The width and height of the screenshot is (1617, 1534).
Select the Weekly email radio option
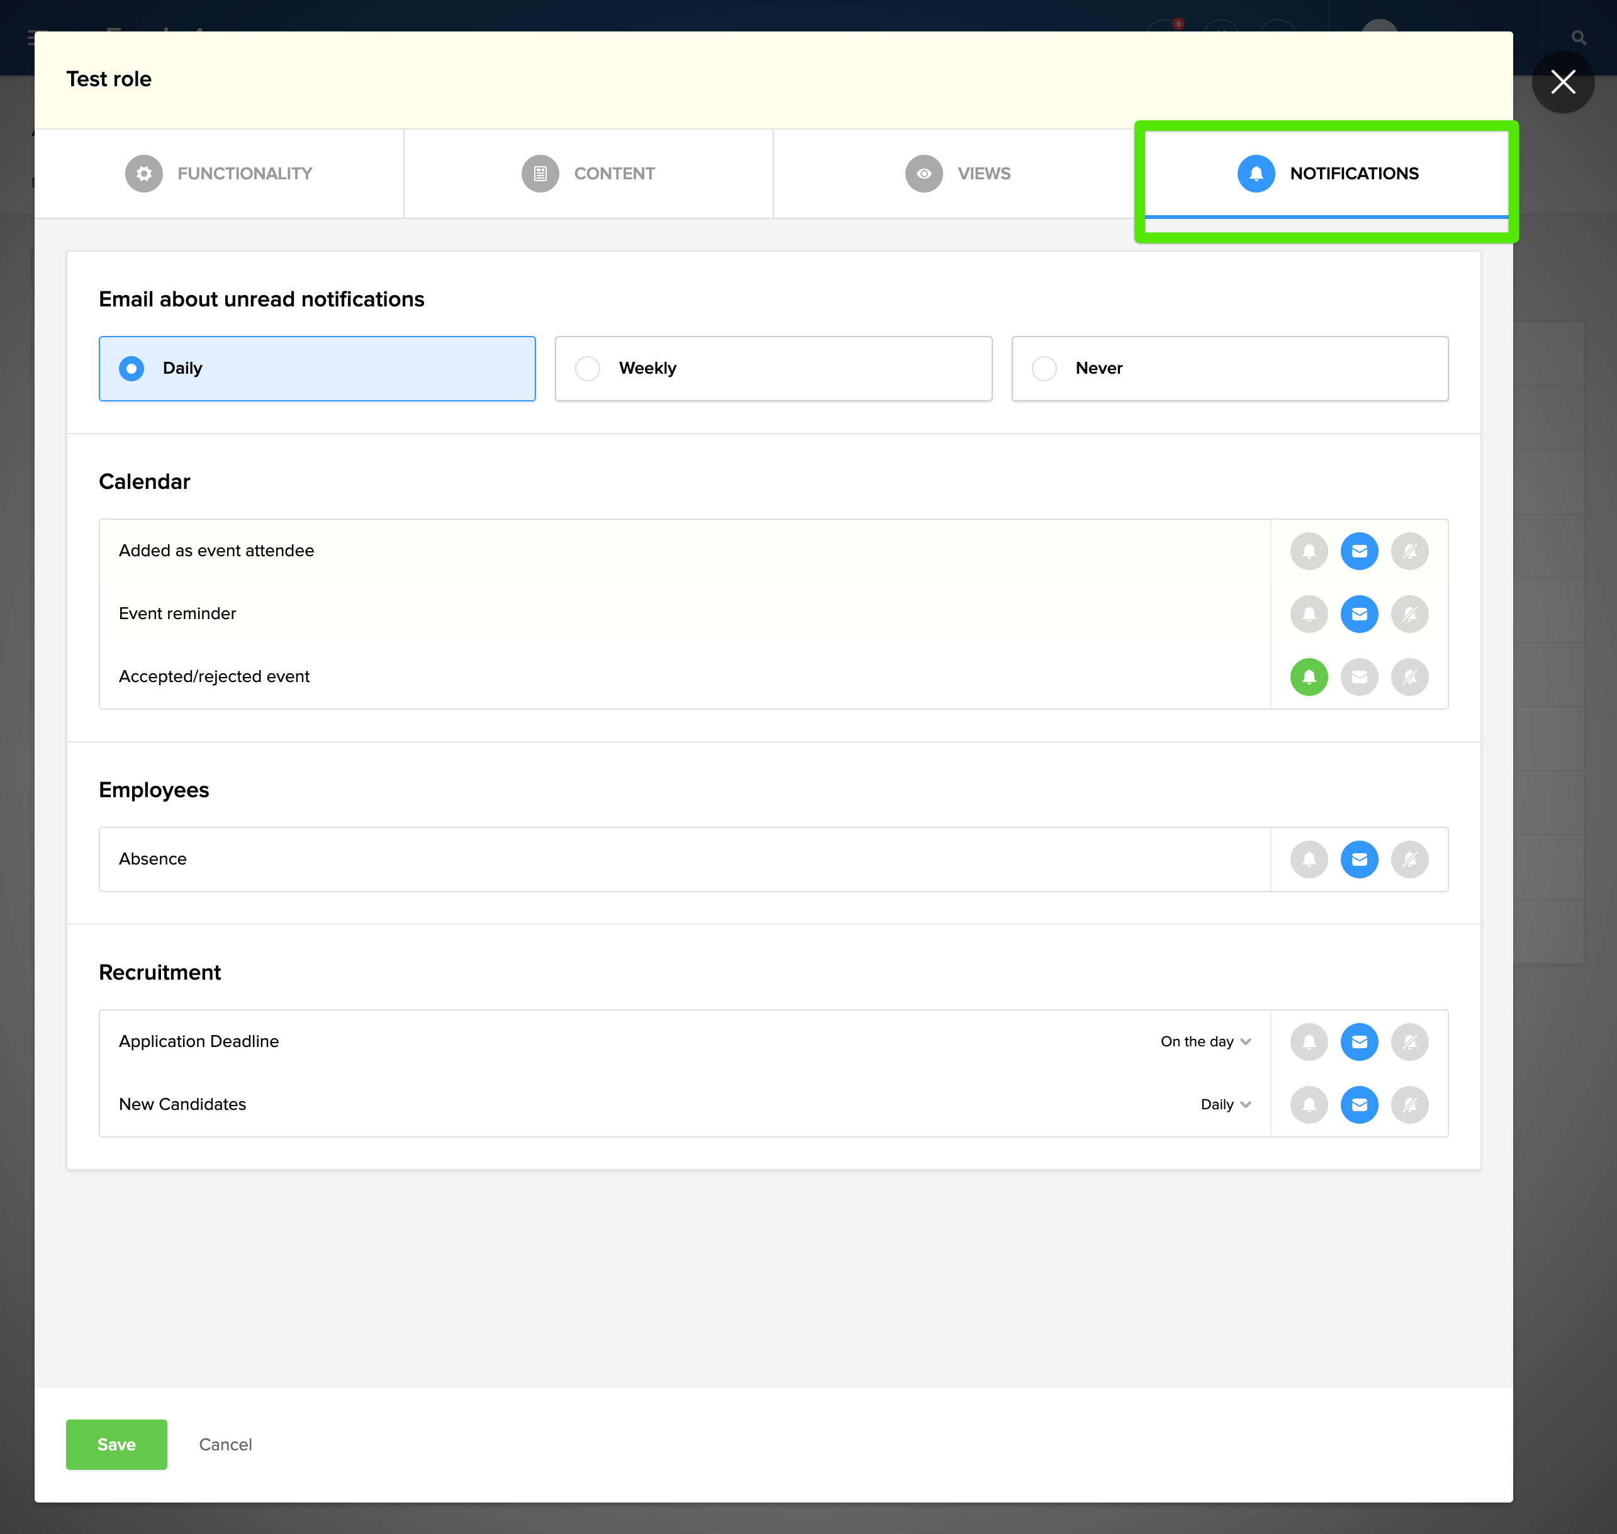tap(588, 369)
